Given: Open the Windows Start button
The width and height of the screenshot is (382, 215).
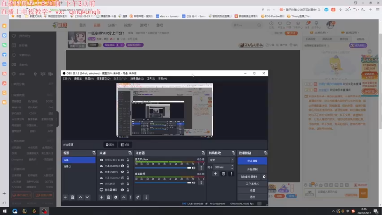Looking at the screenshot, I should (x=5, y=211).
